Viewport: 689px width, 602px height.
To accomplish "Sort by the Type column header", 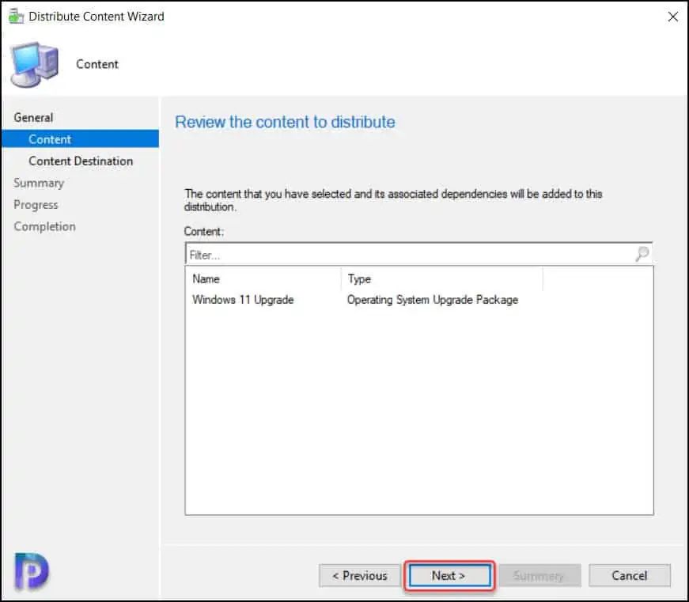I will tap(442, 278).
